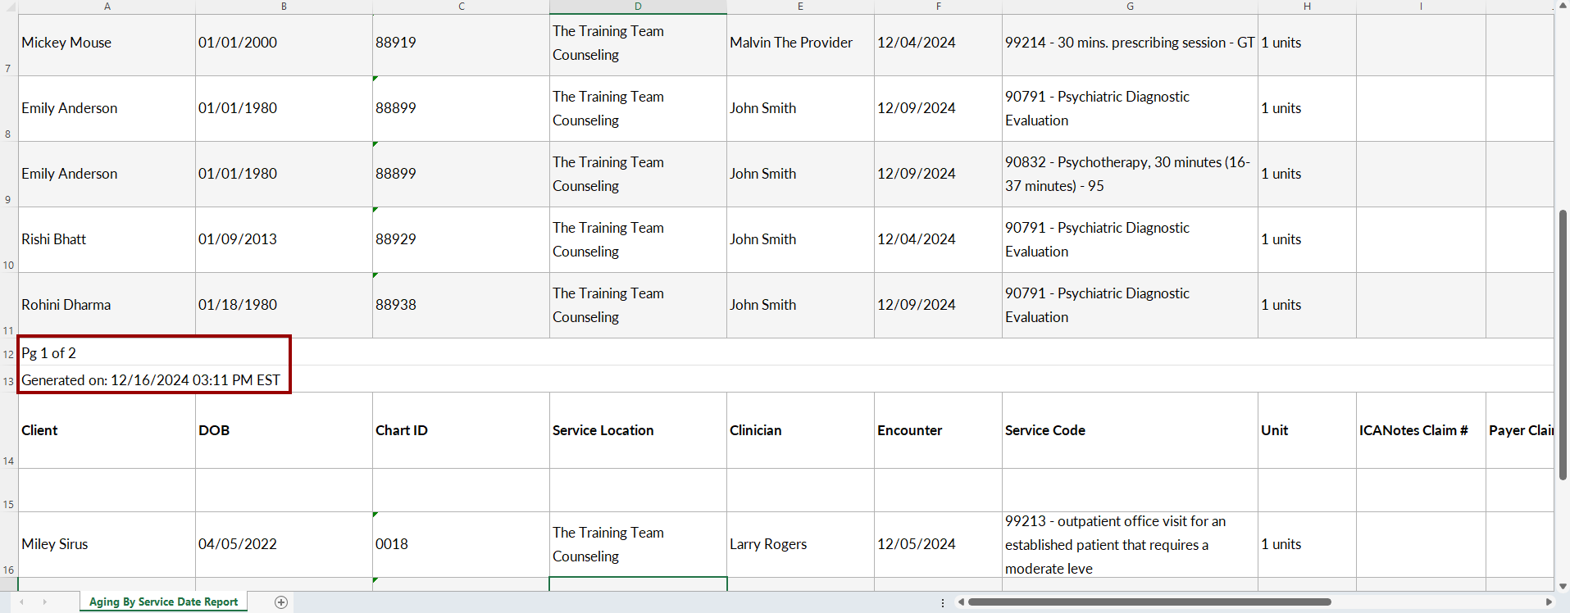This screenshot has height=613, width=1570.
Task: Select column D header
Action: tap(638, 7)
